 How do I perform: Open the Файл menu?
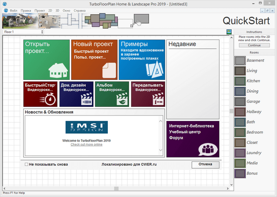13,10
